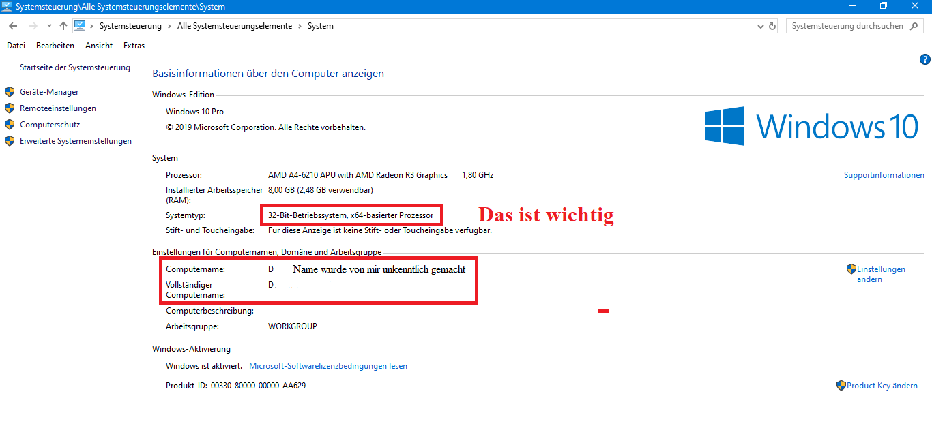The height and width of the screenshot is (443, 932).
Task: Click the AMD A4-6210 APU processor text
Action: click(x=358, y=175)
